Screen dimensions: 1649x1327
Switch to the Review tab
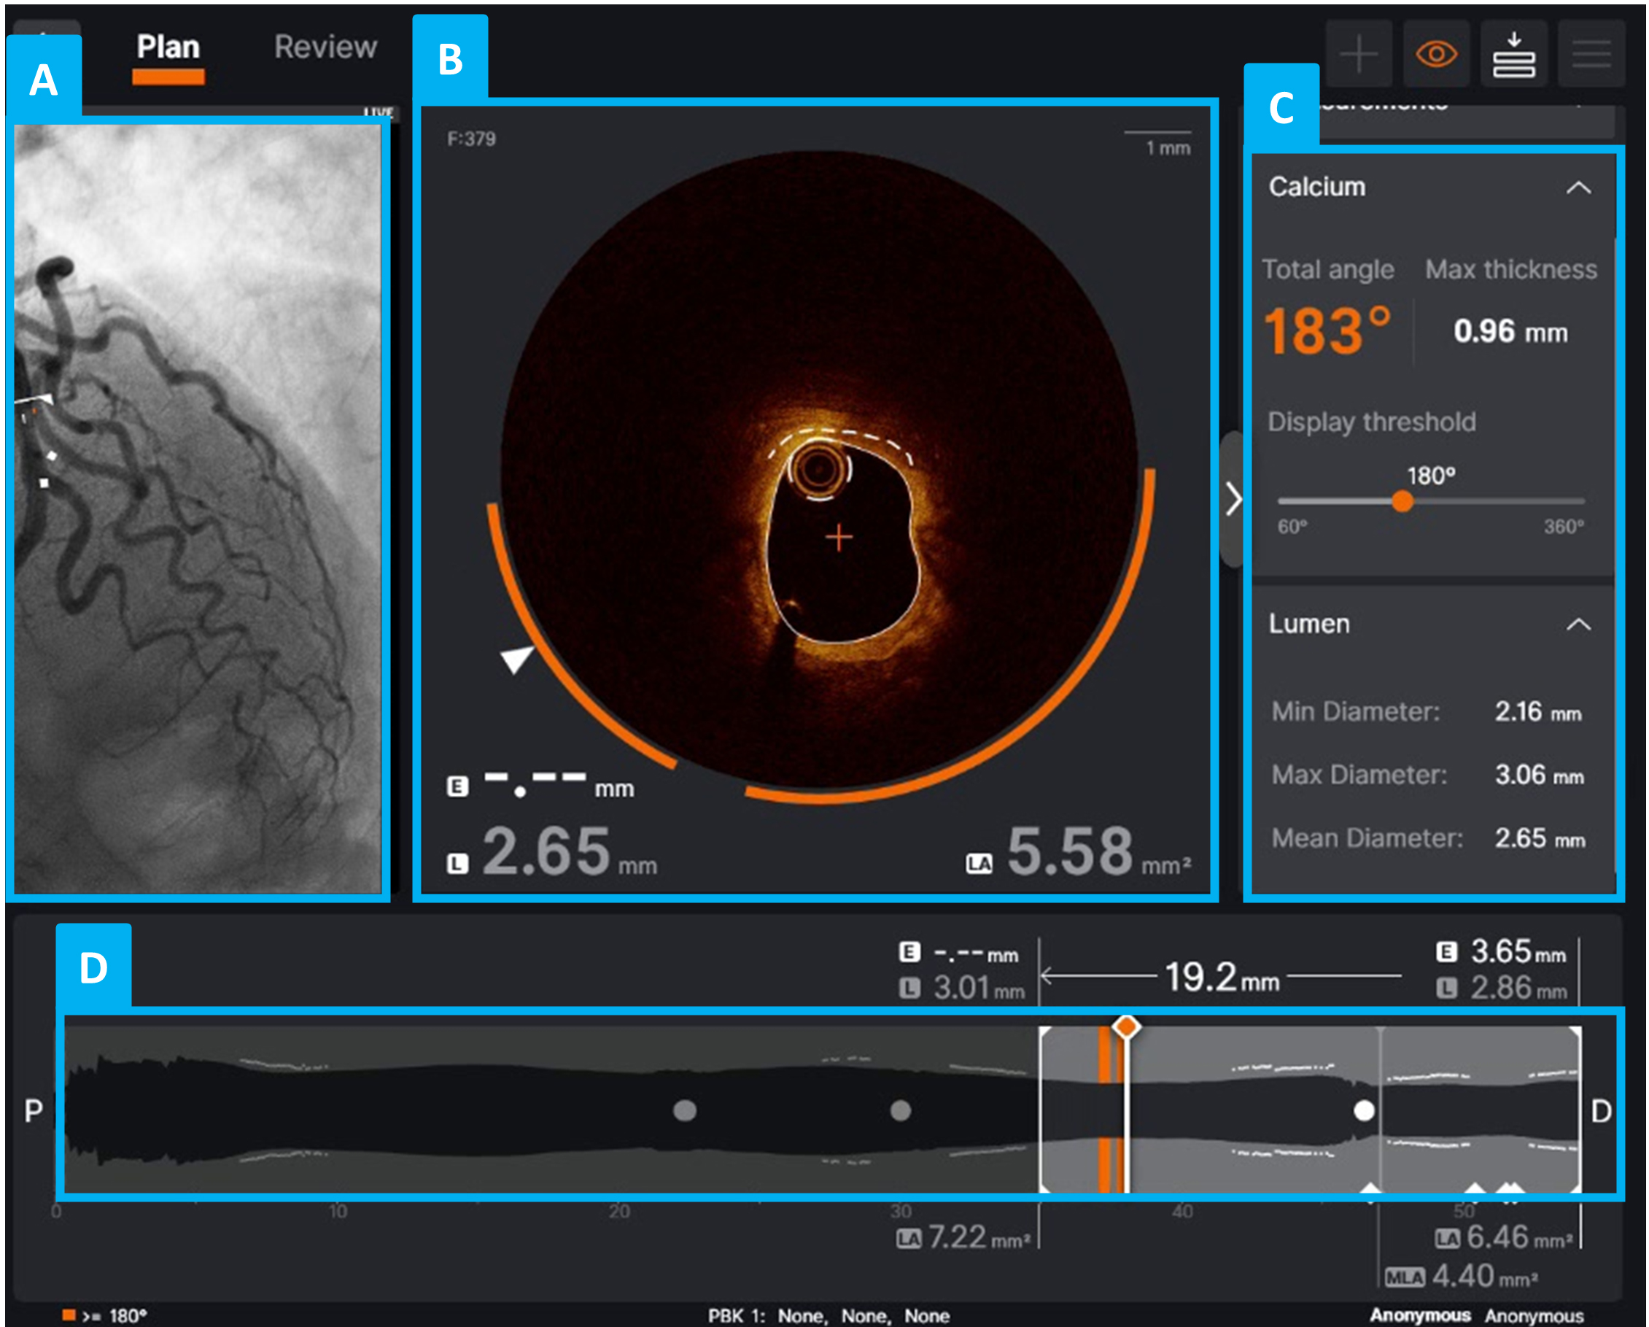coord(325,47)
